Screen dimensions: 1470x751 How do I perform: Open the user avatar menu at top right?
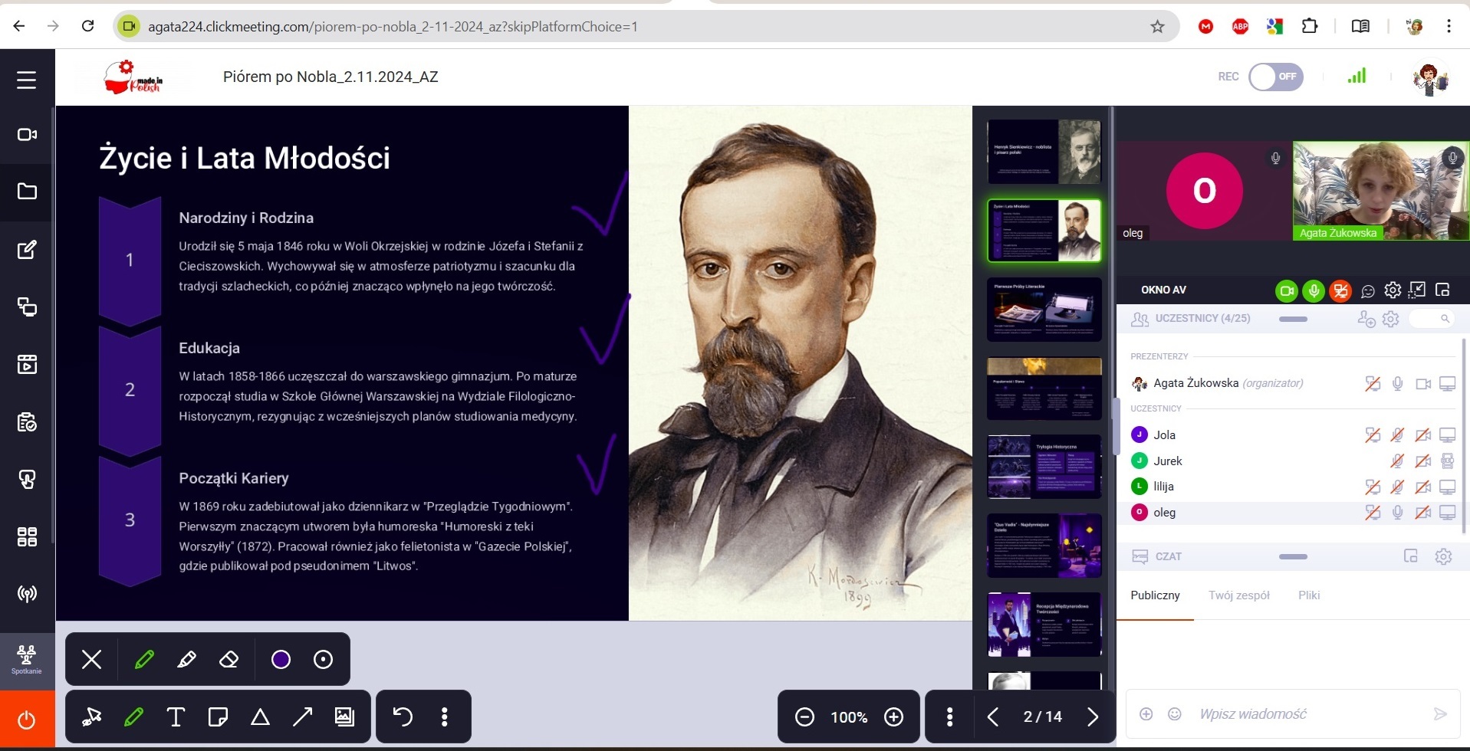tap(1429, 77)
